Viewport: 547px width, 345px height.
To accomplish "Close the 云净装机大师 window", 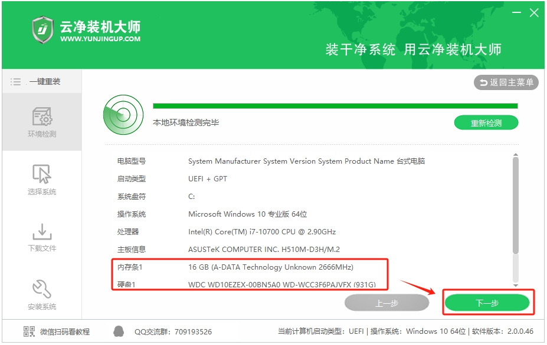I will (x=534, y=13).
